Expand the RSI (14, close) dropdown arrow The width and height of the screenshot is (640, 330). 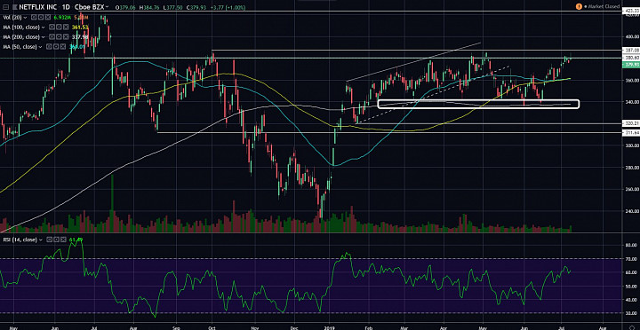point(41,240)
